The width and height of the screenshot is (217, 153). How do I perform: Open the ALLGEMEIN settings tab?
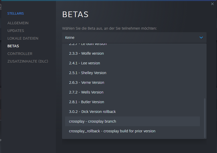[x=18, y=23]
